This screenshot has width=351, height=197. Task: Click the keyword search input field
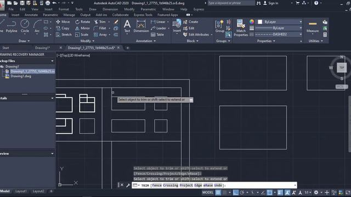[x=231, y=3]
